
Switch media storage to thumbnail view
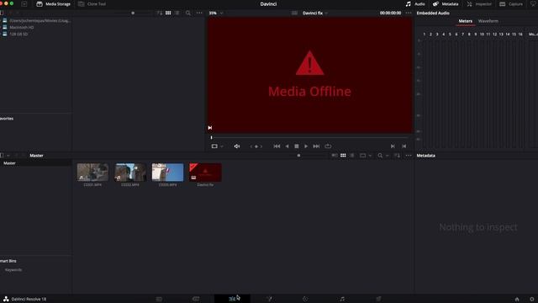tap(168, 13)
